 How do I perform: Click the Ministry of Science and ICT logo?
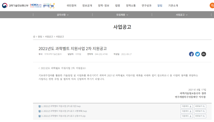click(x=15, y=5)
